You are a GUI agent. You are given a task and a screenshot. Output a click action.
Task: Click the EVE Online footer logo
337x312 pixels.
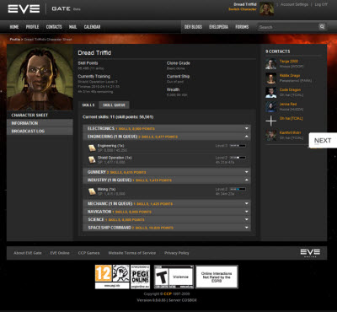click(310, 253)
